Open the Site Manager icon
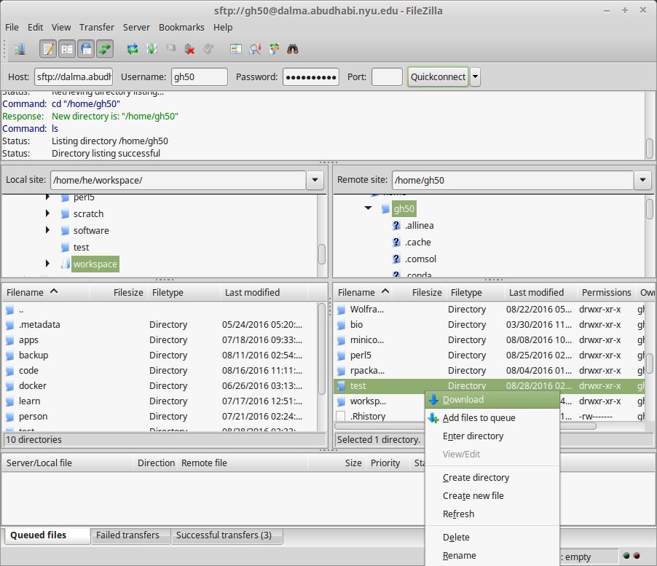The height and width of the screenshot is (566, 657). (x=19, y=49)
